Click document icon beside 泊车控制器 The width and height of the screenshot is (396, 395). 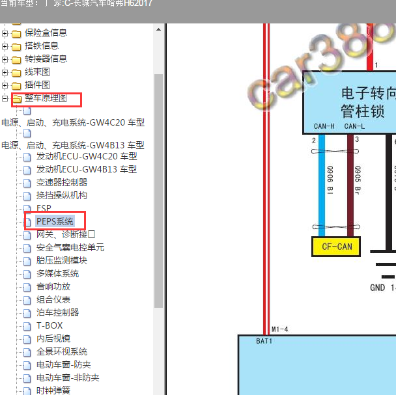pos(27,314)
